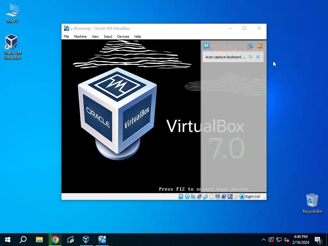Open the Machine menu
The width and height of the screenshot is (328, 246).
(80, 37)
